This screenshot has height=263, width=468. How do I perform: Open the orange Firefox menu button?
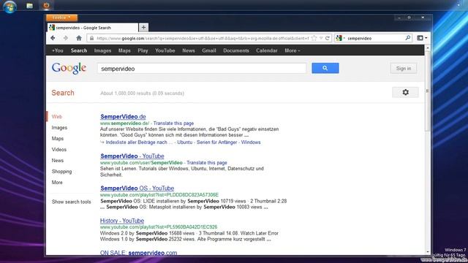pos(61,18)
